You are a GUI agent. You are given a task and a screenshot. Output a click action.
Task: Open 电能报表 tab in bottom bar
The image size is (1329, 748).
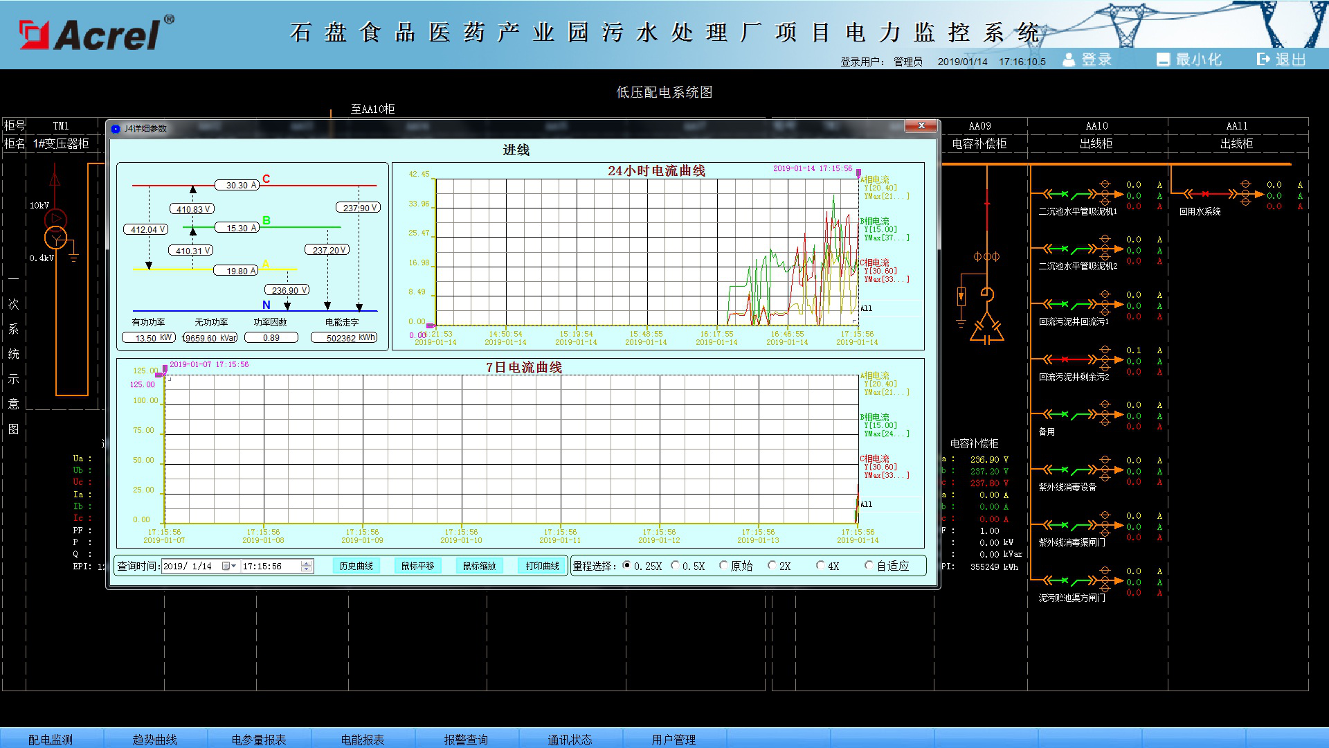(363, 739)
